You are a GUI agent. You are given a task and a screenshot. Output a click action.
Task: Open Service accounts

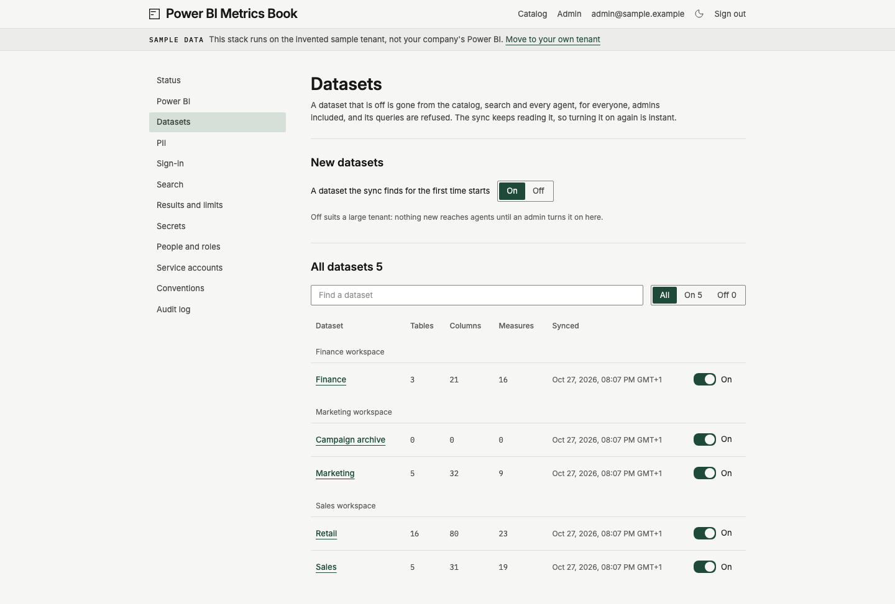pos(218,268)
